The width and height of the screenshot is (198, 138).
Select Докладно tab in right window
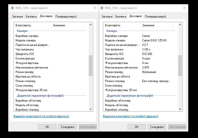136,16
